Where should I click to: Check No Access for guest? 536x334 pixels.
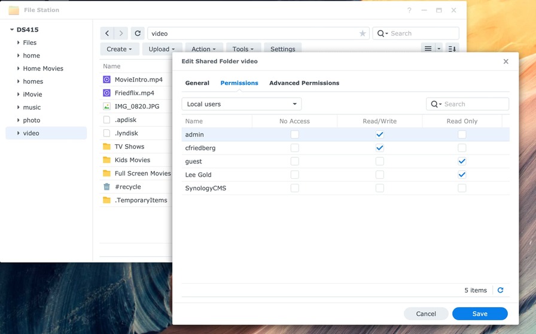click(295, 161)
